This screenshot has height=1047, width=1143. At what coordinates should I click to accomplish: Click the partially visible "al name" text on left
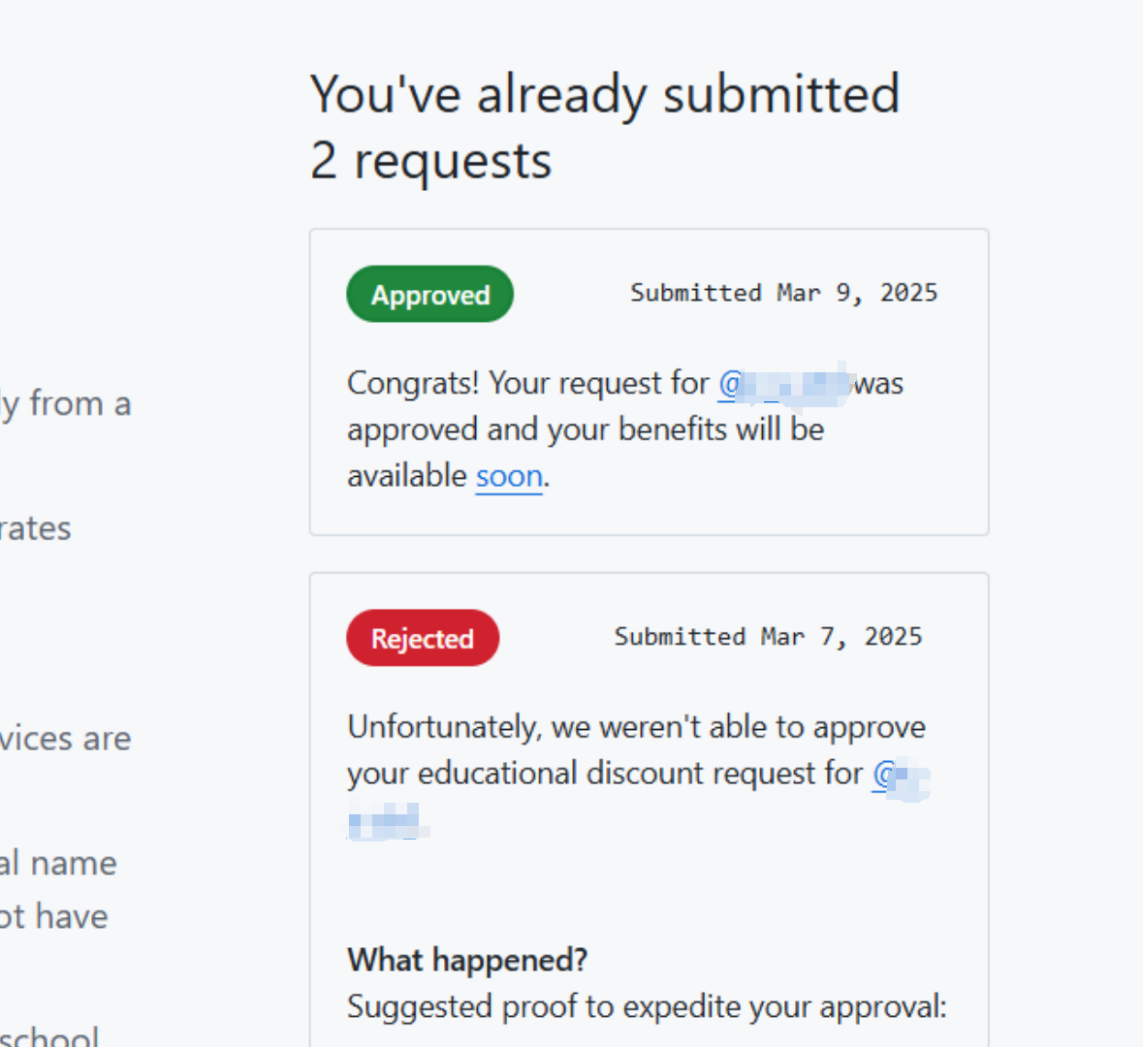[58, 863]
